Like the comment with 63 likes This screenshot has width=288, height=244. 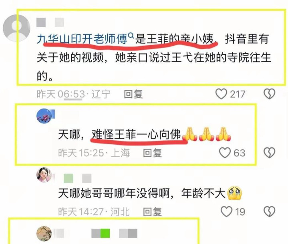[x=225, y=153]
